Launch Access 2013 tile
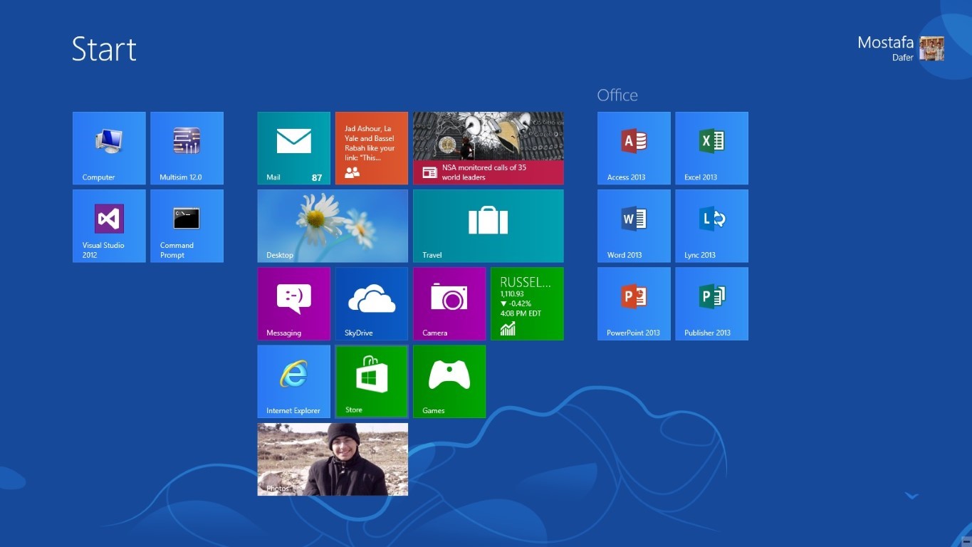Viewport: 972px width, 547px height. 634,148
